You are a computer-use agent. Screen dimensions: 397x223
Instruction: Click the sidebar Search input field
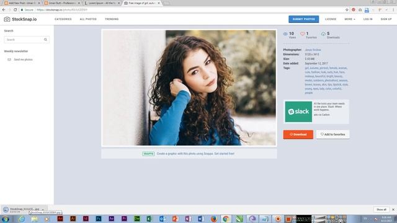27,40
